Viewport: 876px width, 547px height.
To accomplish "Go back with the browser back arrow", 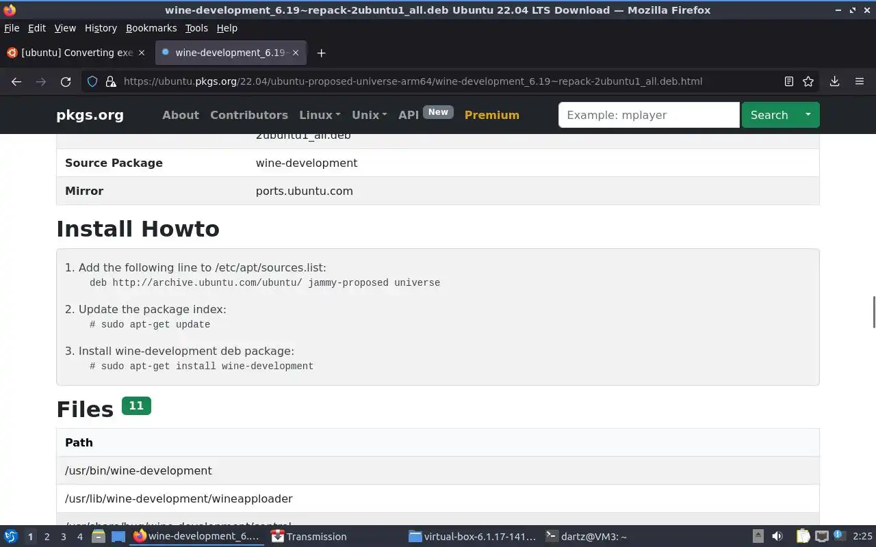I will pyautogui.click(x=16, y=81).
